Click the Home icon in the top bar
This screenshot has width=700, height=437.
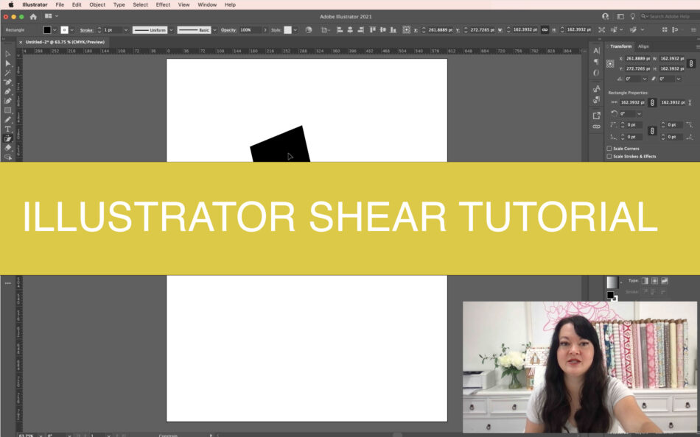click(x=33, y=16)
